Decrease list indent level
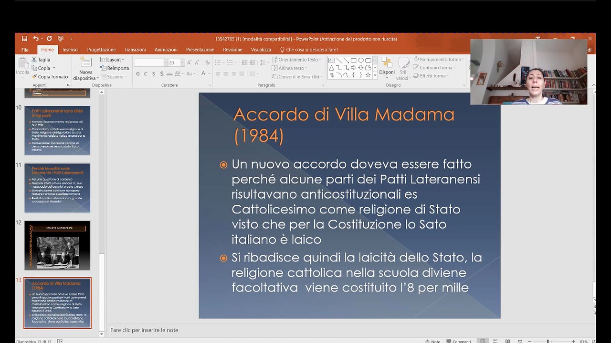This screenshot has width=611, height=343. [244, 62]
